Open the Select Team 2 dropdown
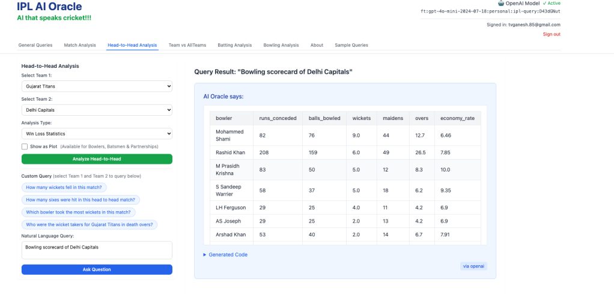 coord(97,110)
